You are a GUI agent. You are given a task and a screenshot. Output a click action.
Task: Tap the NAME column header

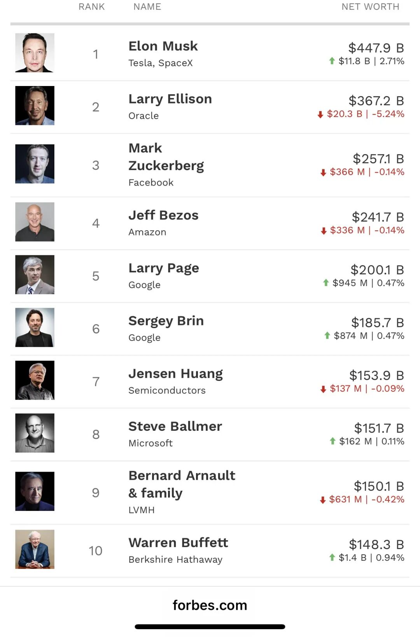coord(147,7)
